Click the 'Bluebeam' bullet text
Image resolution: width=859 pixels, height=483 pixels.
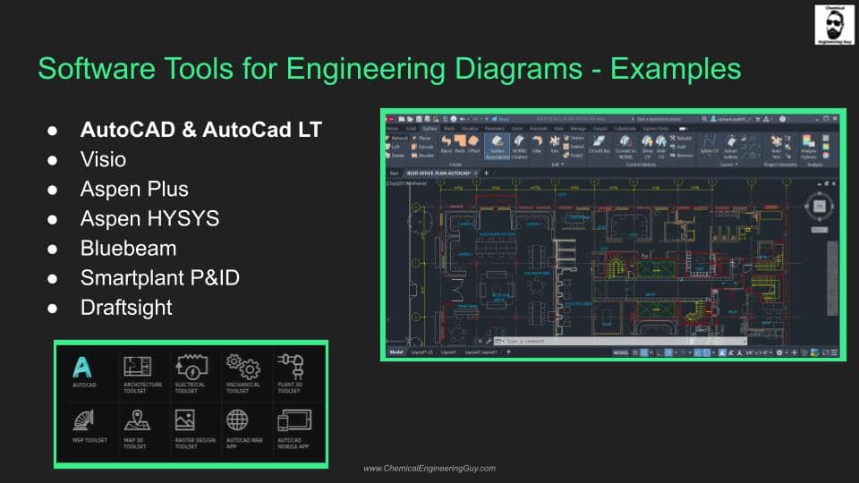(128, 248)
